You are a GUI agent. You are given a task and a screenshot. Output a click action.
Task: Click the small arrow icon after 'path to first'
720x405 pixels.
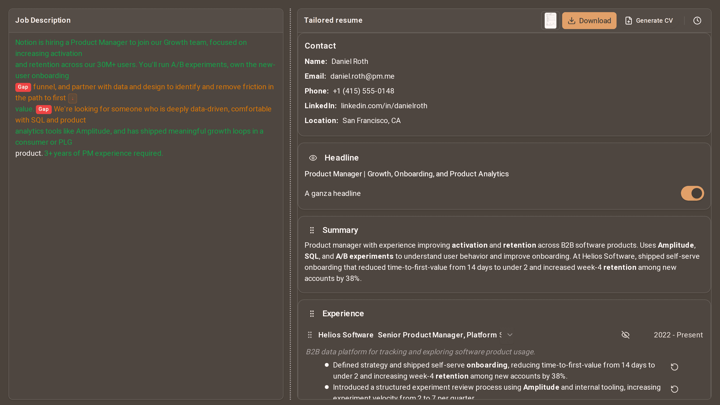[72, 98]
